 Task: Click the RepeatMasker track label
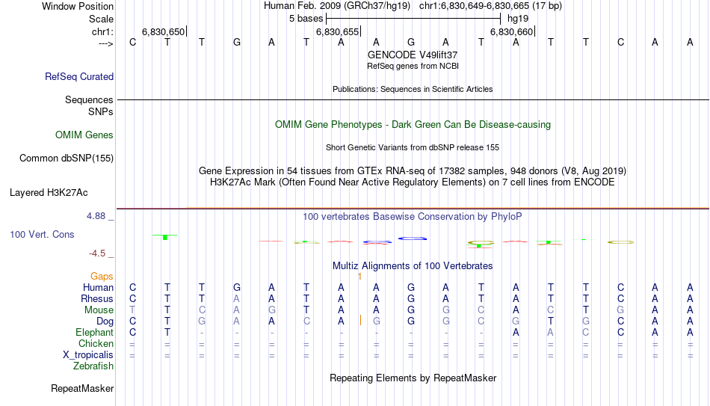[82, 389]
